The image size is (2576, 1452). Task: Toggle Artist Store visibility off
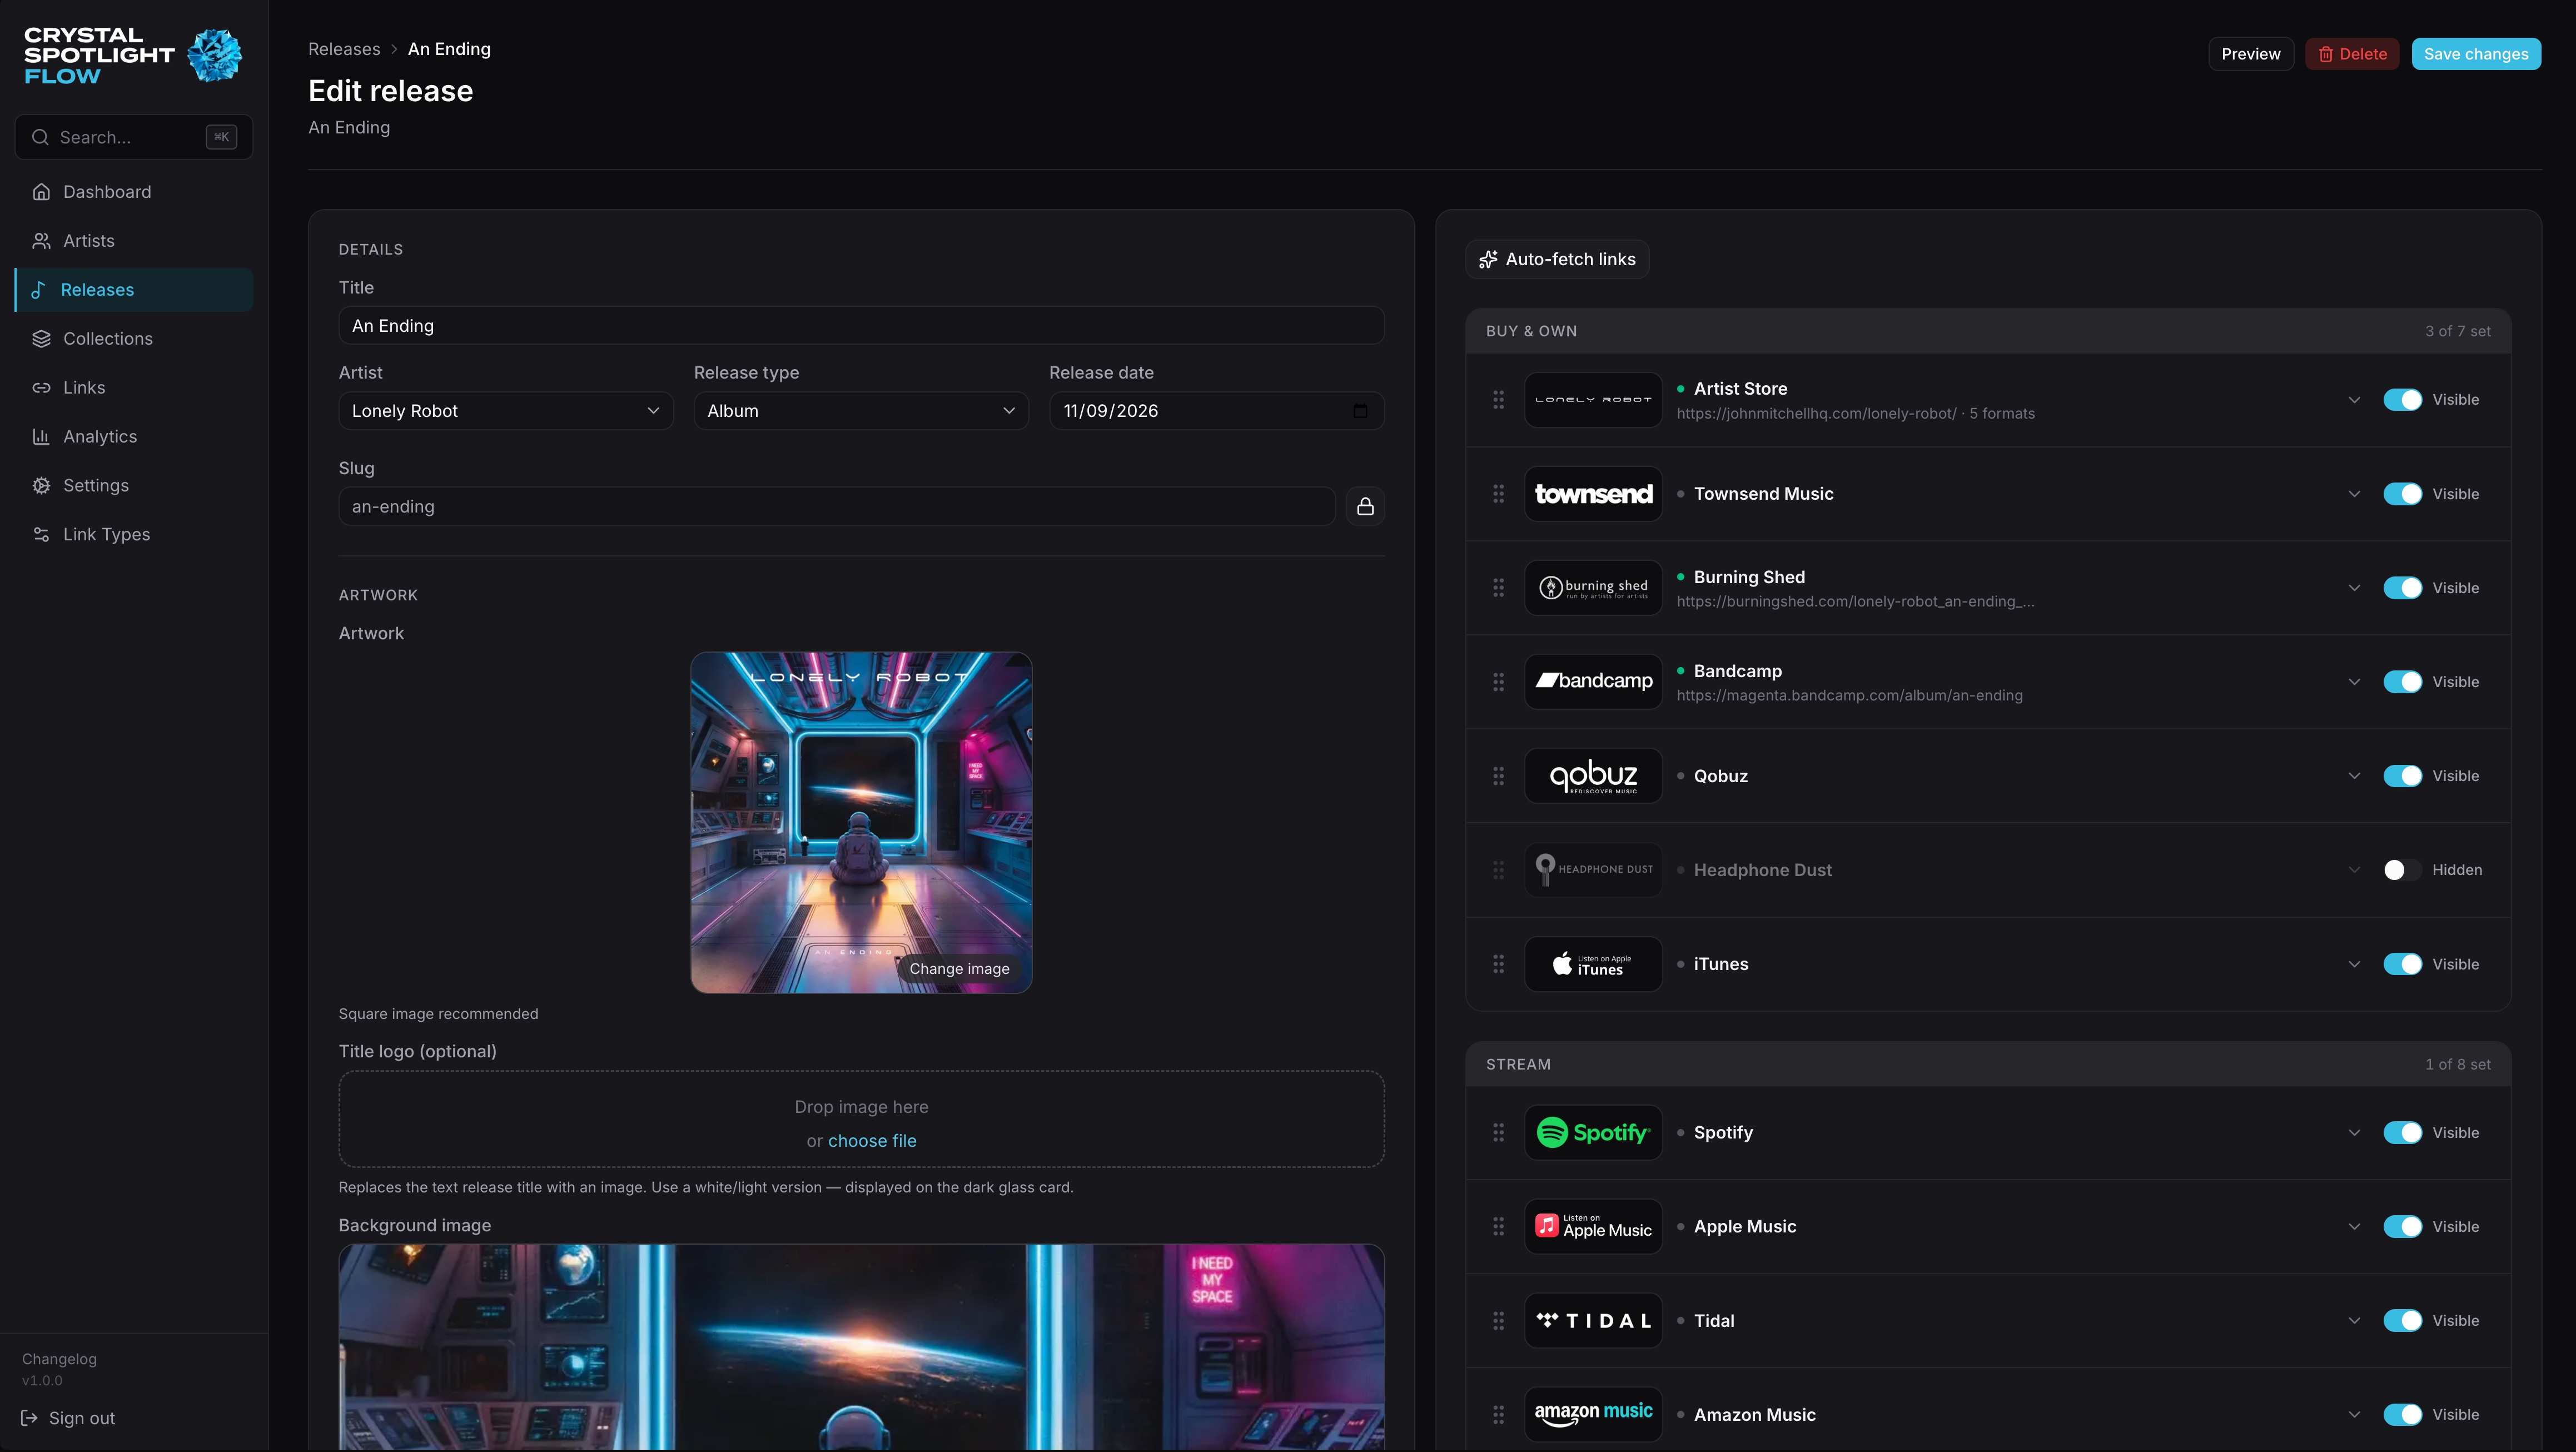pos(2402,400)
